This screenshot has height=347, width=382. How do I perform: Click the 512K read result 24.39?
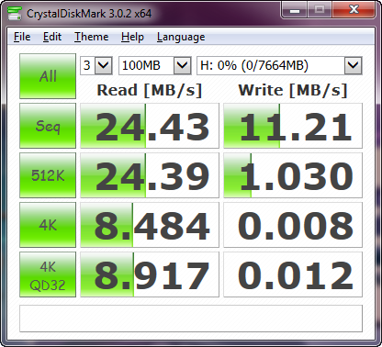(x=150, y=175)
